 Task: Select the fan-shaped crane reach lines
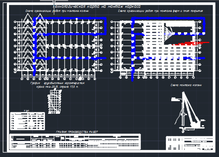tap(169, 34)
